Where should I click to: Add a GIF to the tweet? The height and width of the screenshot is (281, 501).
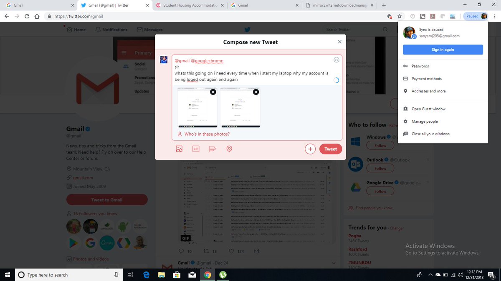[195, 149]
